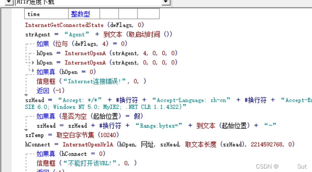Image resolution: width=312 pixels, height=172 pixels.
Task: Click the 如果真 (是否为空 (起始位置) = 假) line
Action: point(90,116)
